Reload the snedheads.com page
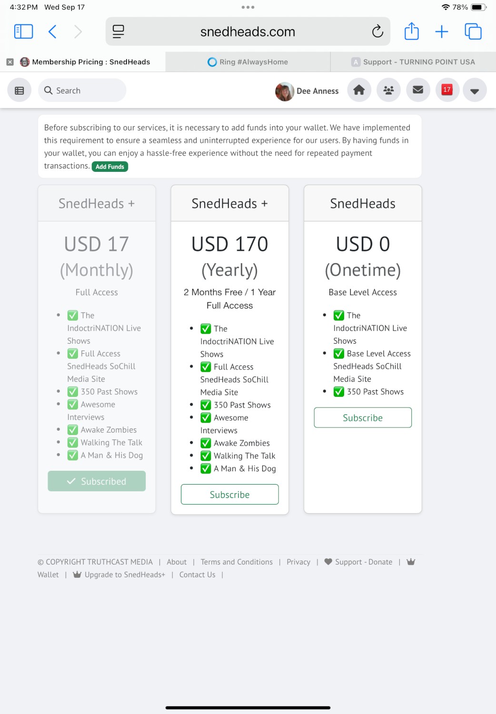The height and width of the screenshot is (714, 496). pos(377,32)
